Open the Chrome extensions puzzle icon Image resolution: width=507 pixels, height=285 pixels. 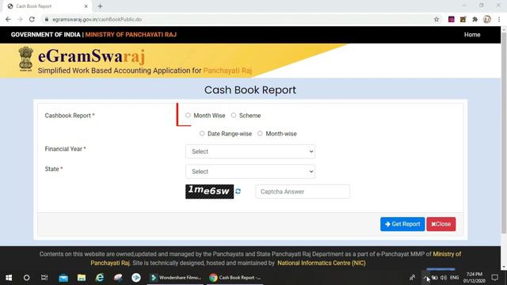tap(475, 19)
